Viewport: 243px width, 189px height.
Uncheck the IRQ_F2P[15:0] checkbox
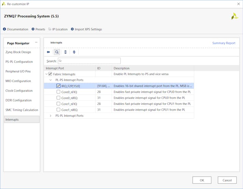click(58, 86)
